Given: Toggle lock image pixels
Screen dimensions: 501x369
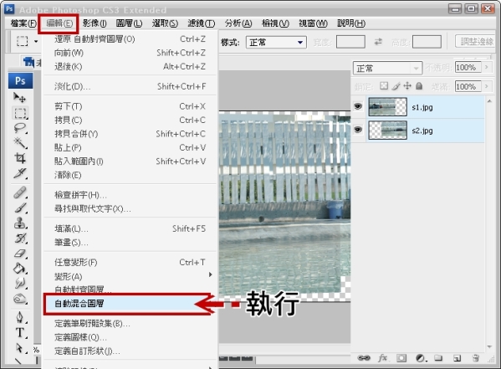Looking at the screenshot, I should [x=396, y=85].
